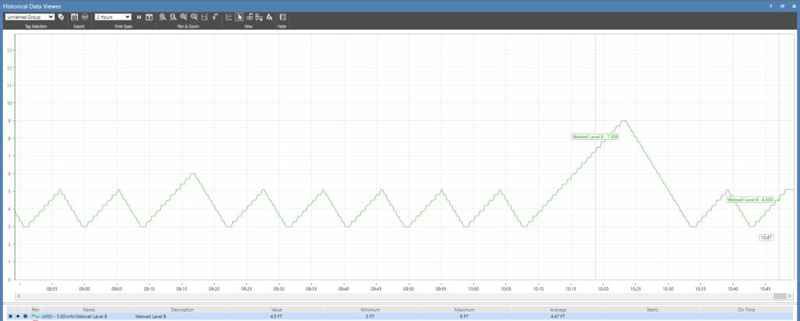Click the auto-scale axis icon
The width and height of the screenshot is (800, 321).
[x=205, y=17]
